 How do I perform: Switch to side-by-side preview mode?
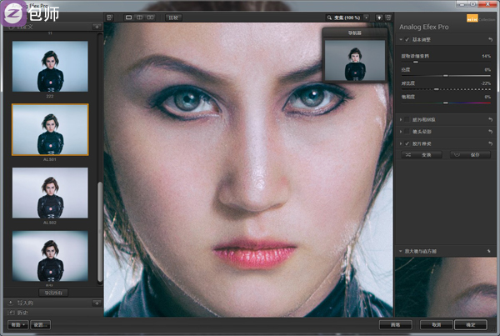(x=150, y=18)
